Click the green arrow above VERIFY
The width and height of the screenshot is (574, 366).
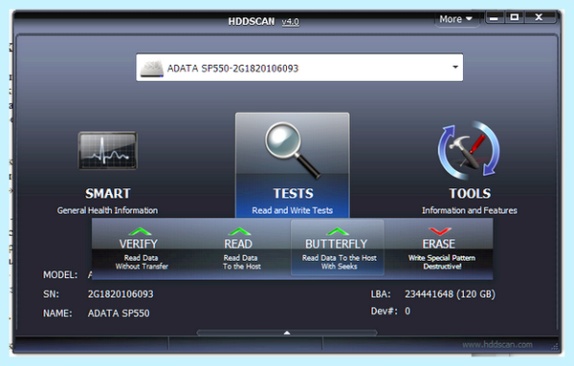pyautogui.click(x=140, y=231)
